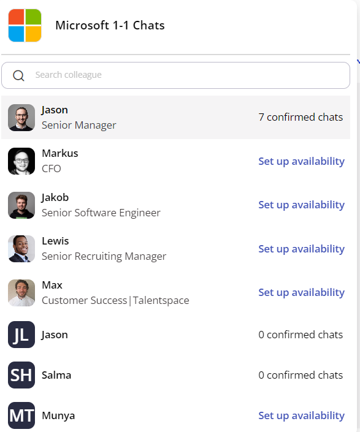This screenshot has width=360, height=432.
Task: Click the MT initials avatar
Action: 21,415
